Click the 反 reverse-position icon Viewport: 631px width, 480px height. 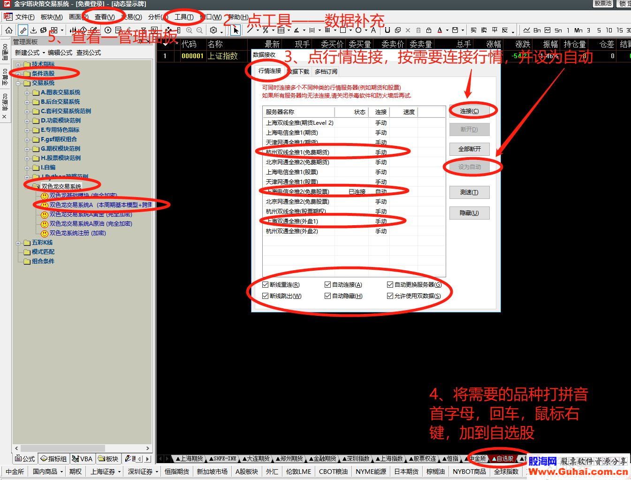pos(505,30)
